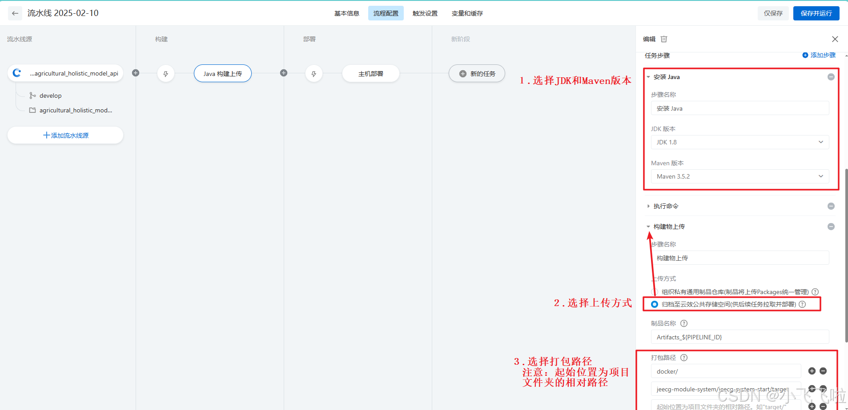
Task: Close the 编辑 side panel
Action: point(835,39)
